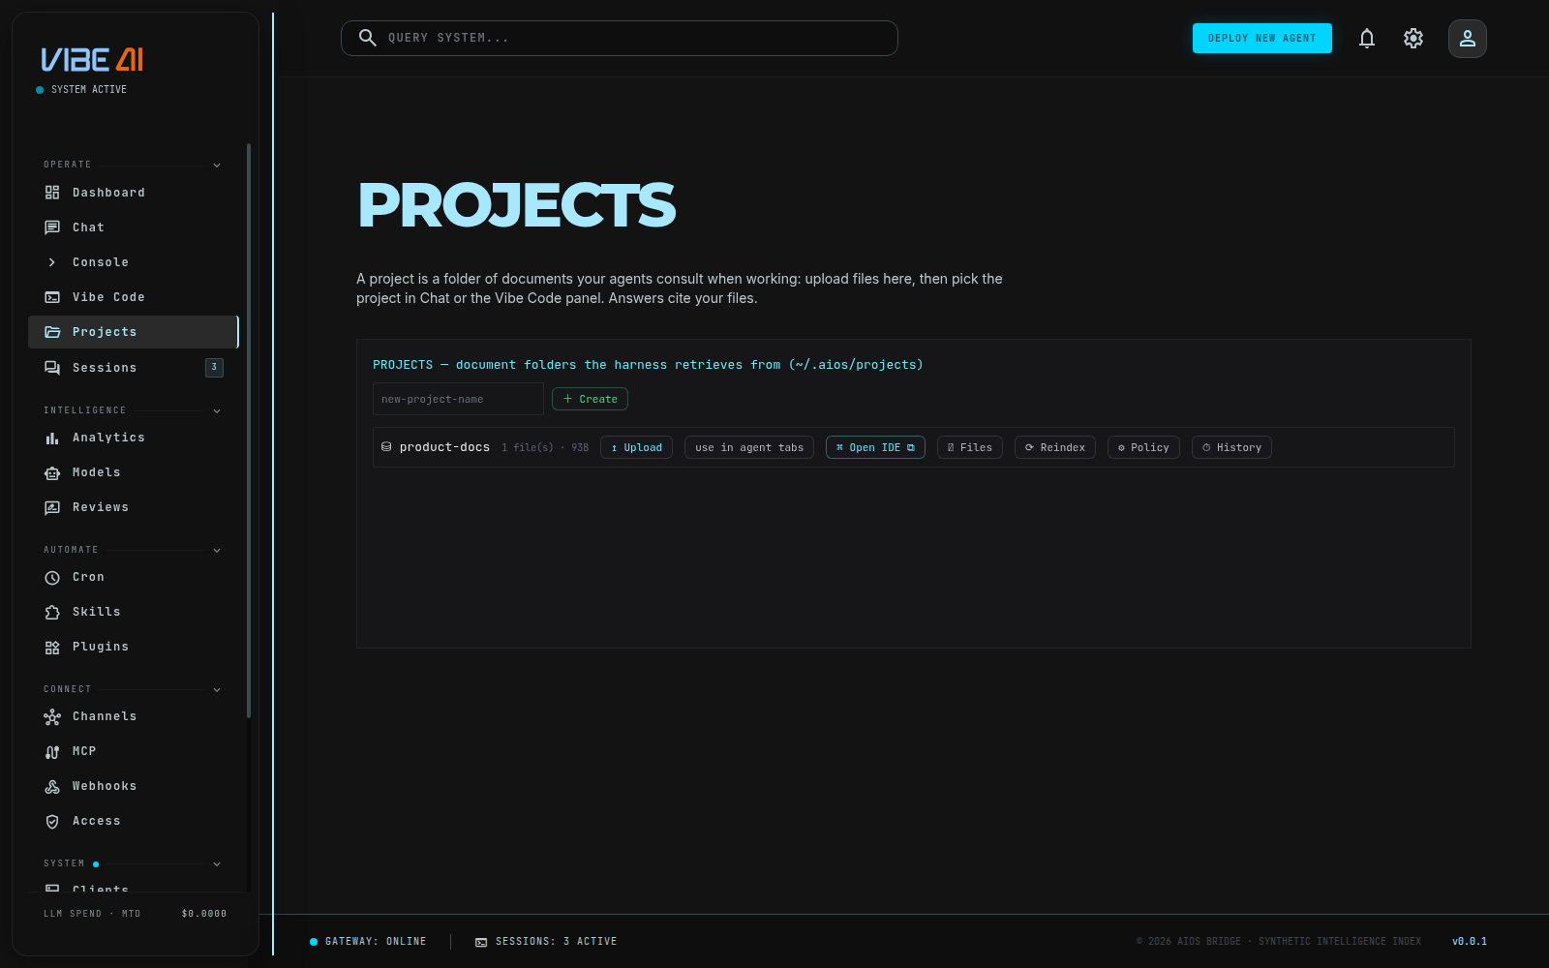Open Plugins in the sidebar
The width and height of the screenshot is (1549, 968).
134,647
